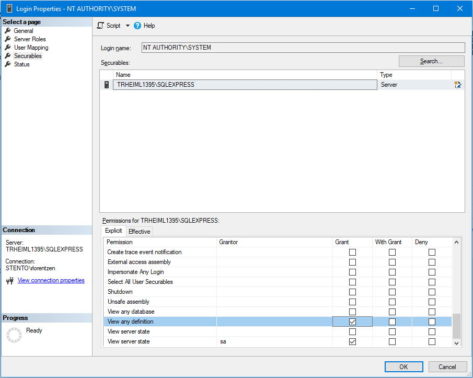Screen dimensions: 473x378
Task: Switch to the Effective tab
Action: [139, 232]
